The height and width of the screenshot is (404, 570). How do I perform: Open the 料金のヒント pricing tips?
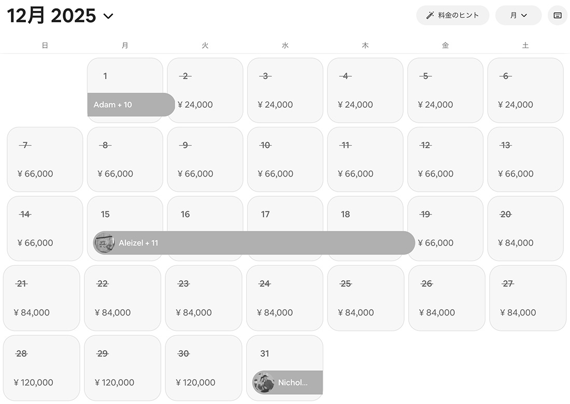click(x=458, y=16)
